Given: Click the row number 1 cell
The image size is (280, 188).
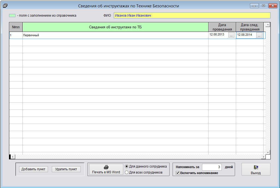Looking at the screenshot, I should 16,35.
